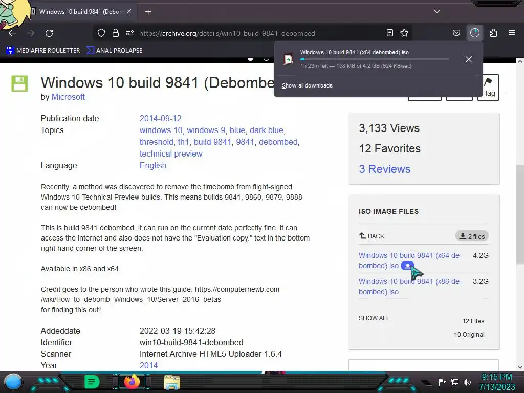The height and width of the screenshot is (393, 524).
Task: Download the x64 debombed ISO link
Action: (410, 260)
